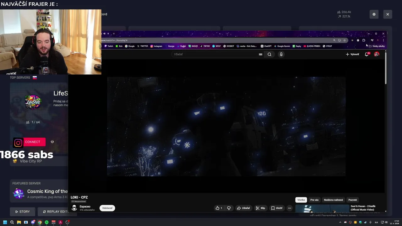
Task: Select the Nedávno nahrané filter chip
Action: click(334, 200)
